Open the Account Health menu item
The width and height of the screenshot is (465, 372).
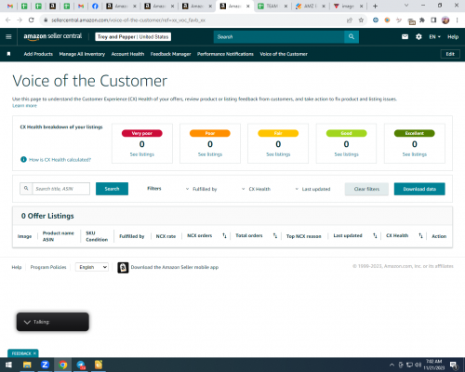point(127,54)
